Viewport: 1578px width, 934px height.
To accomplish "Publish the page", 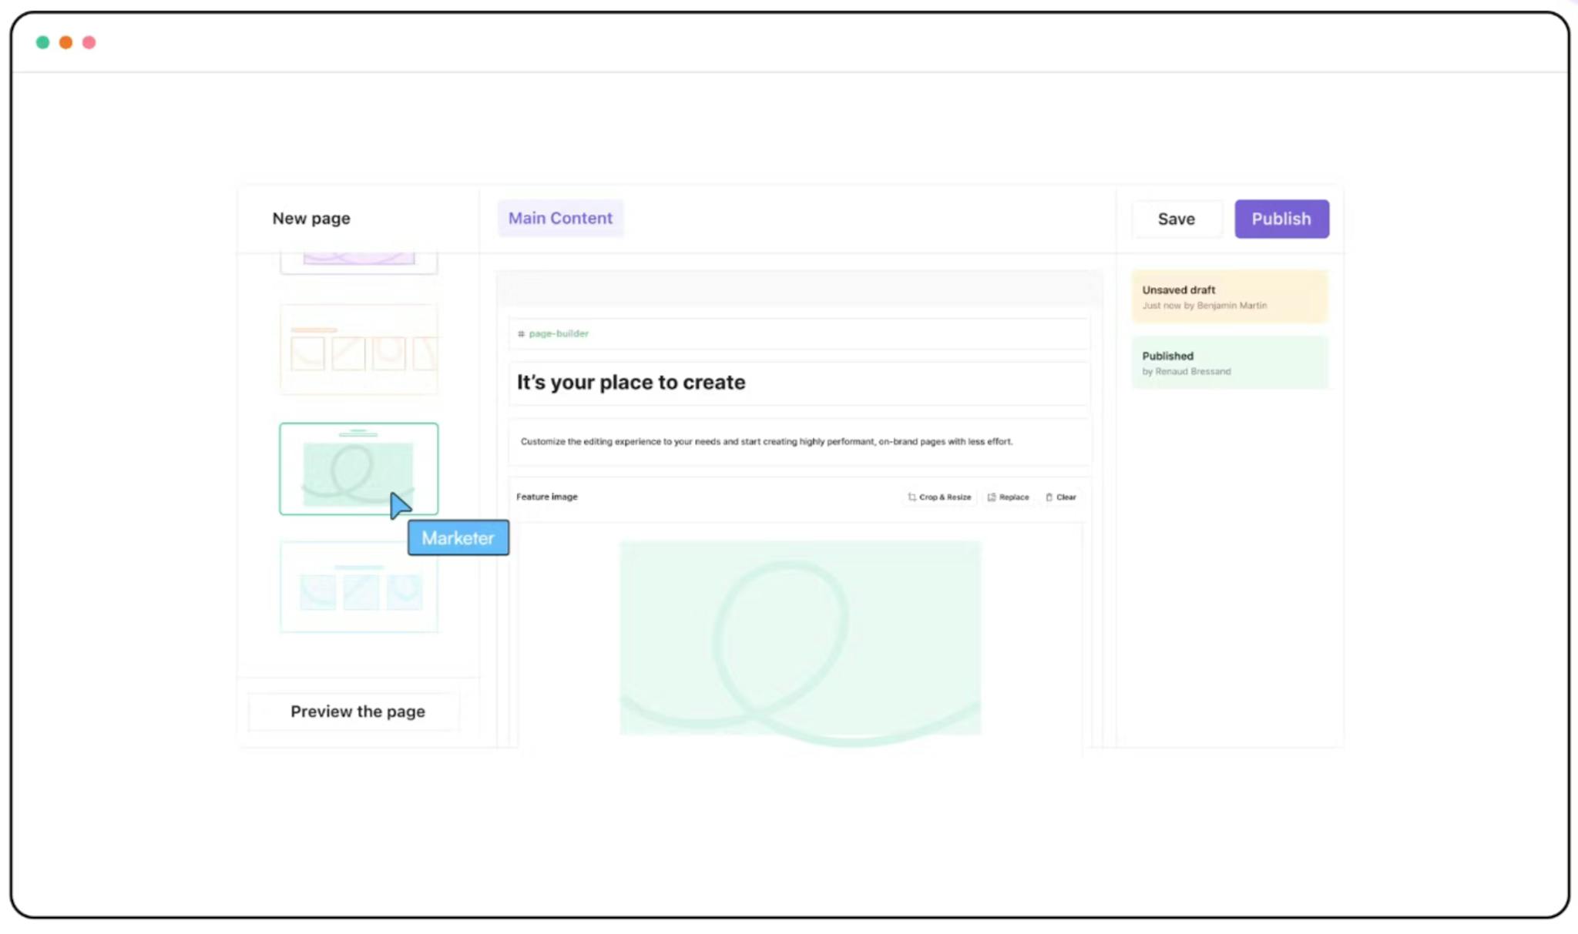I will click(1281, 219).
